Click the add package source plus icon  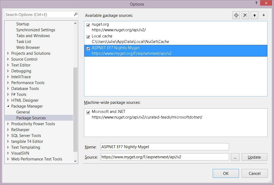tap(236, 15)
